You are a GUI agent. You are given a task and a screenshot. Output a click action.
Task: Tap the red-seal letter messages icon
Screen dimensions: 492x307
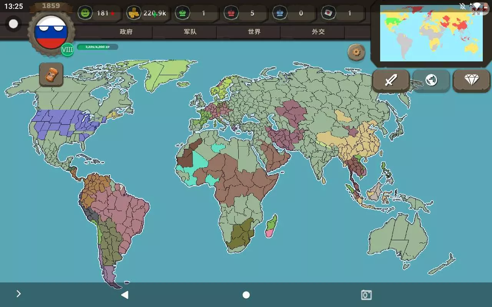(329, 13)
